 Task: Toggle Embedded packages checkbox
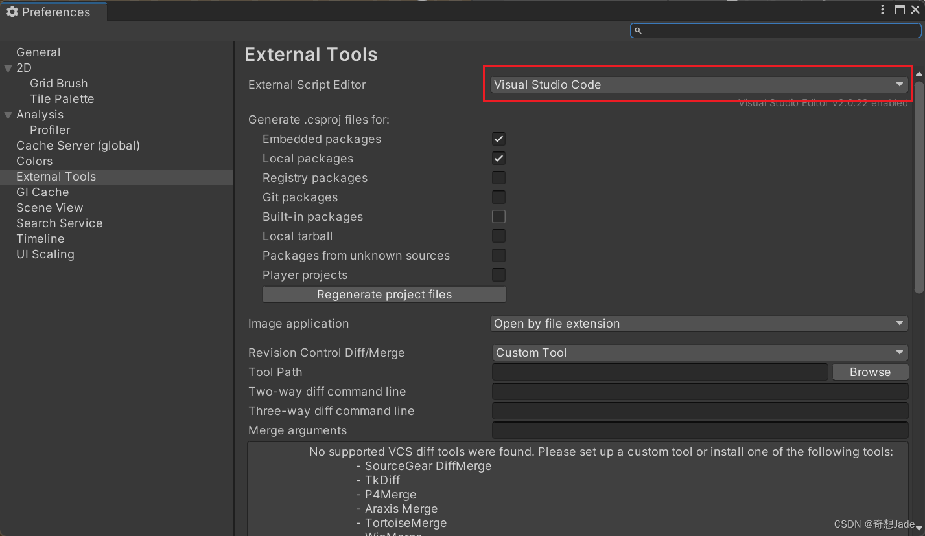coord(498,139)
